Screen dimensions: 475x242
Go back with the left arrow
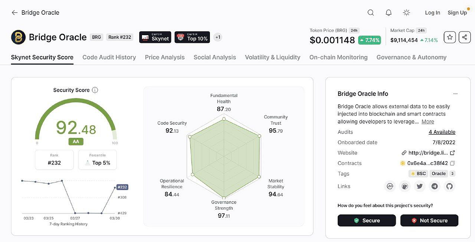pos(14,13)
